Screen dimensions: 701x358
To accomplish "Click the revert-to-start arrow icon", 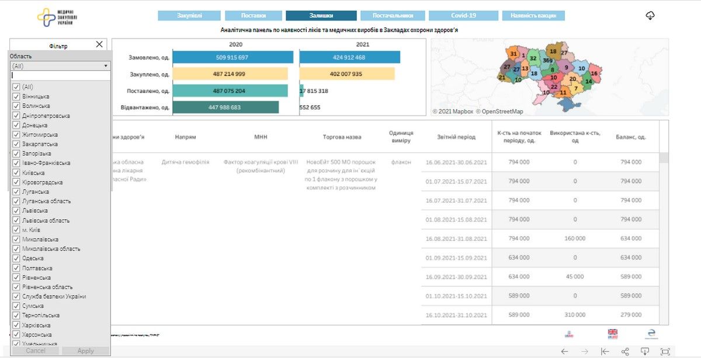I will pos(605,351).
